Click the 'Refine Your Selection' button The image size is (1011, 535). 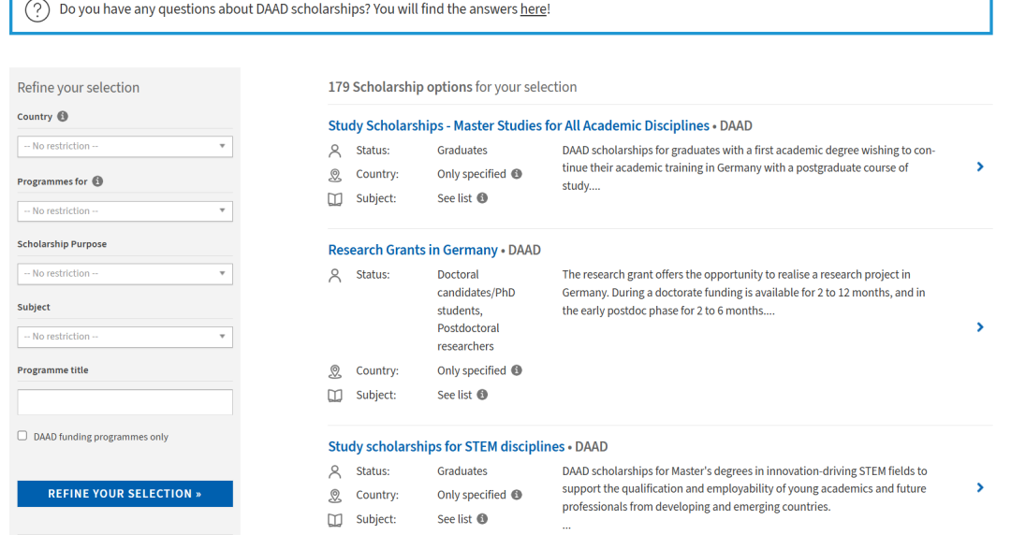click(x=125, y=494)
